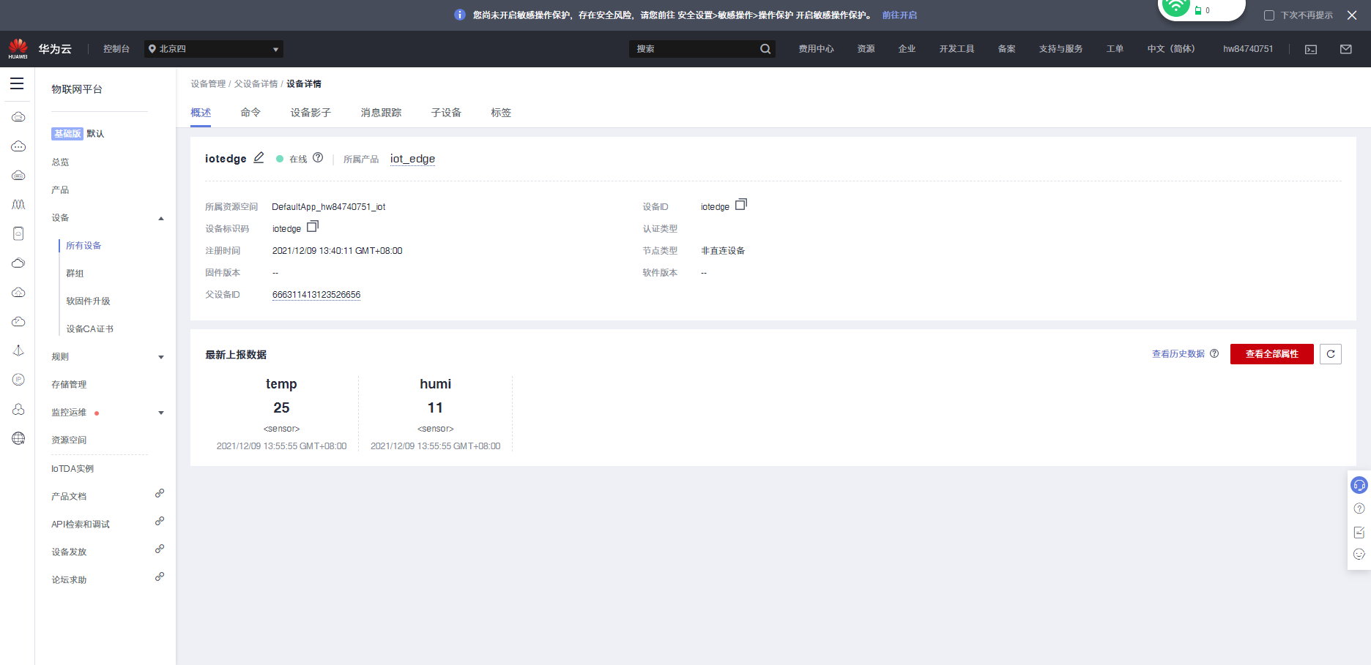Open 资源 in the top bar
Image resolution: width=1371 pixels, height=665 pixels.
pos(866,49)
